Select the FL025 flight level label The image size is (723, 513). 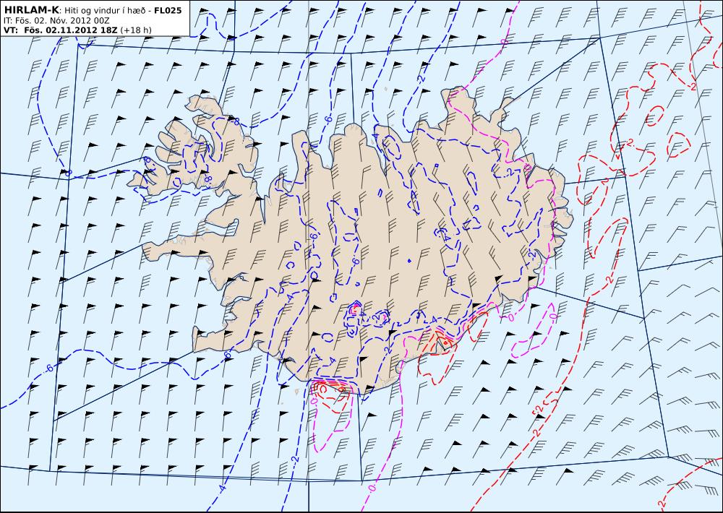(x=168, y=10)
